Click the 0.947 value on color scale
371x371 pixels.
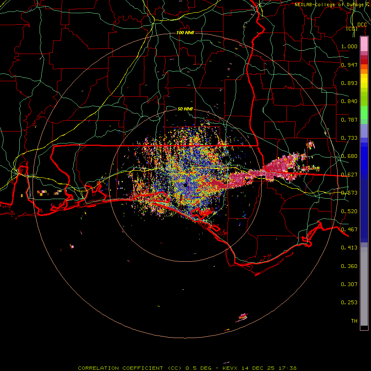(x=349, y=65)
